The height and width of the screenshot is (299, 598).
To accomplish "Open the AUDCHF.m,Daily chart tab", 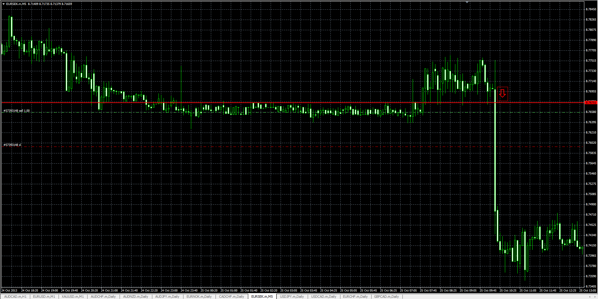I will point(103,297).
